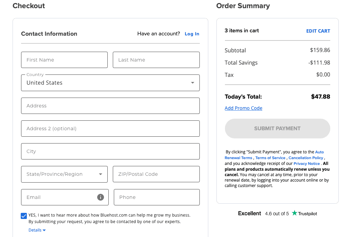Click into the Last Name field

click(x=156, y=60)
